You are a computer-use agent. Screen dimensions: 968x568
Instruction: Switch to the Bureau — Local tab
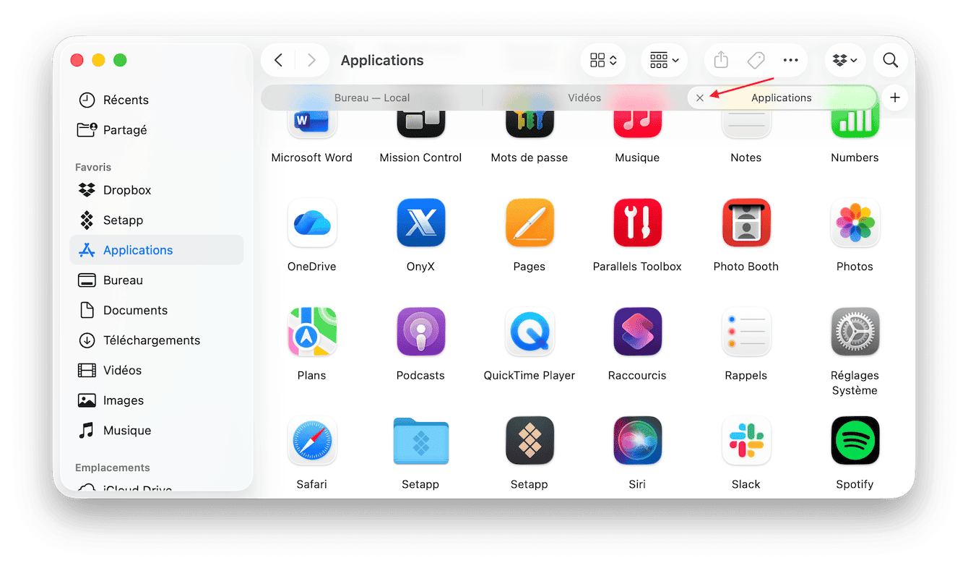[371, 98]
